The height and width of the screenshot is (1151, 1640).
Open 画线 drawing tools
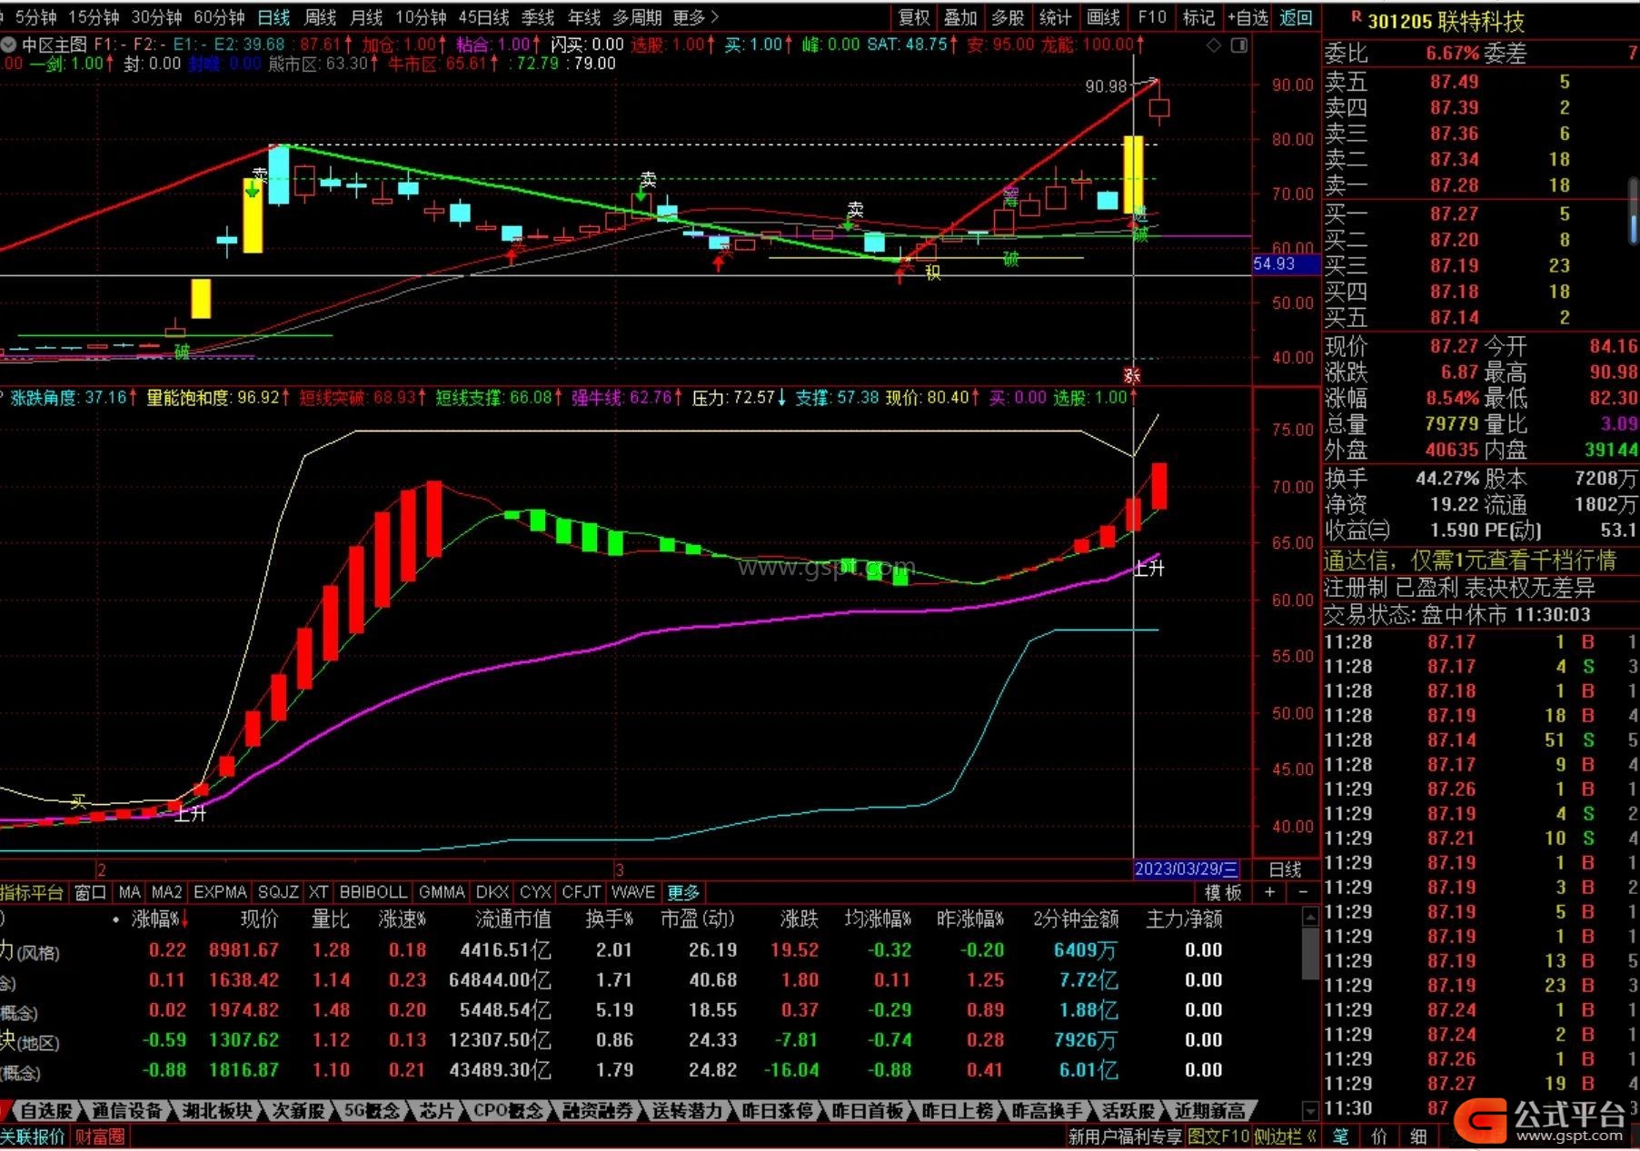click(x=1103, y=17)
